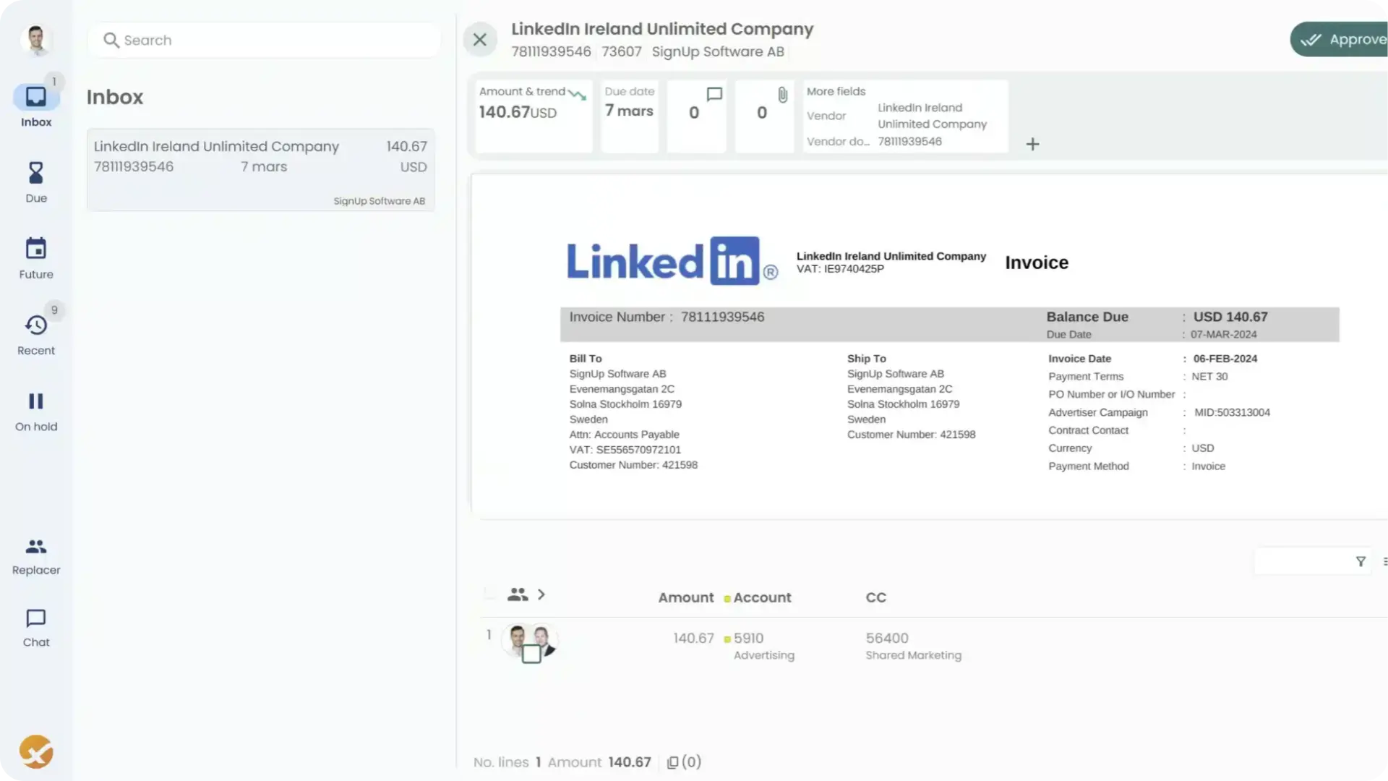Viewport: 1388px width, 781px height.
Task: Focus the Search input field
Action: click(275, 40)
